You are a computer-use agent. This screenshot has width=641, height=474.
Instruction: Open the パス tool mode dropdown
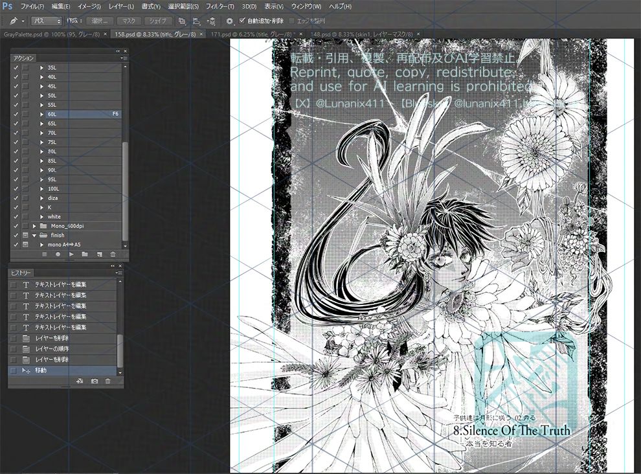46,21
